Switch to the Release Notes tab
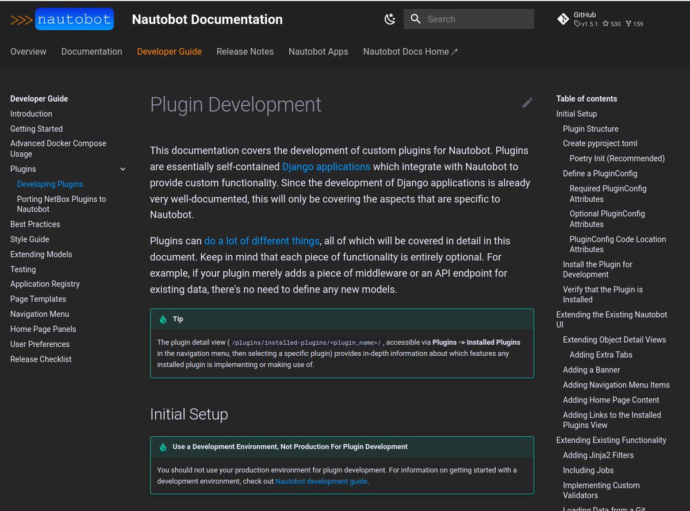The height and width of the screenshot is (511, 690). point(245,51)
